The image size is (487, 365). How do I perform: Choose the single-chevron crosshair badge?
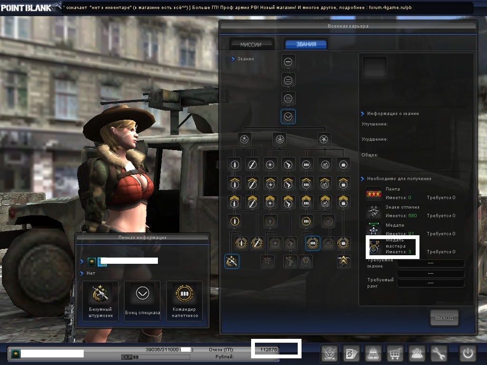[270, 183]
